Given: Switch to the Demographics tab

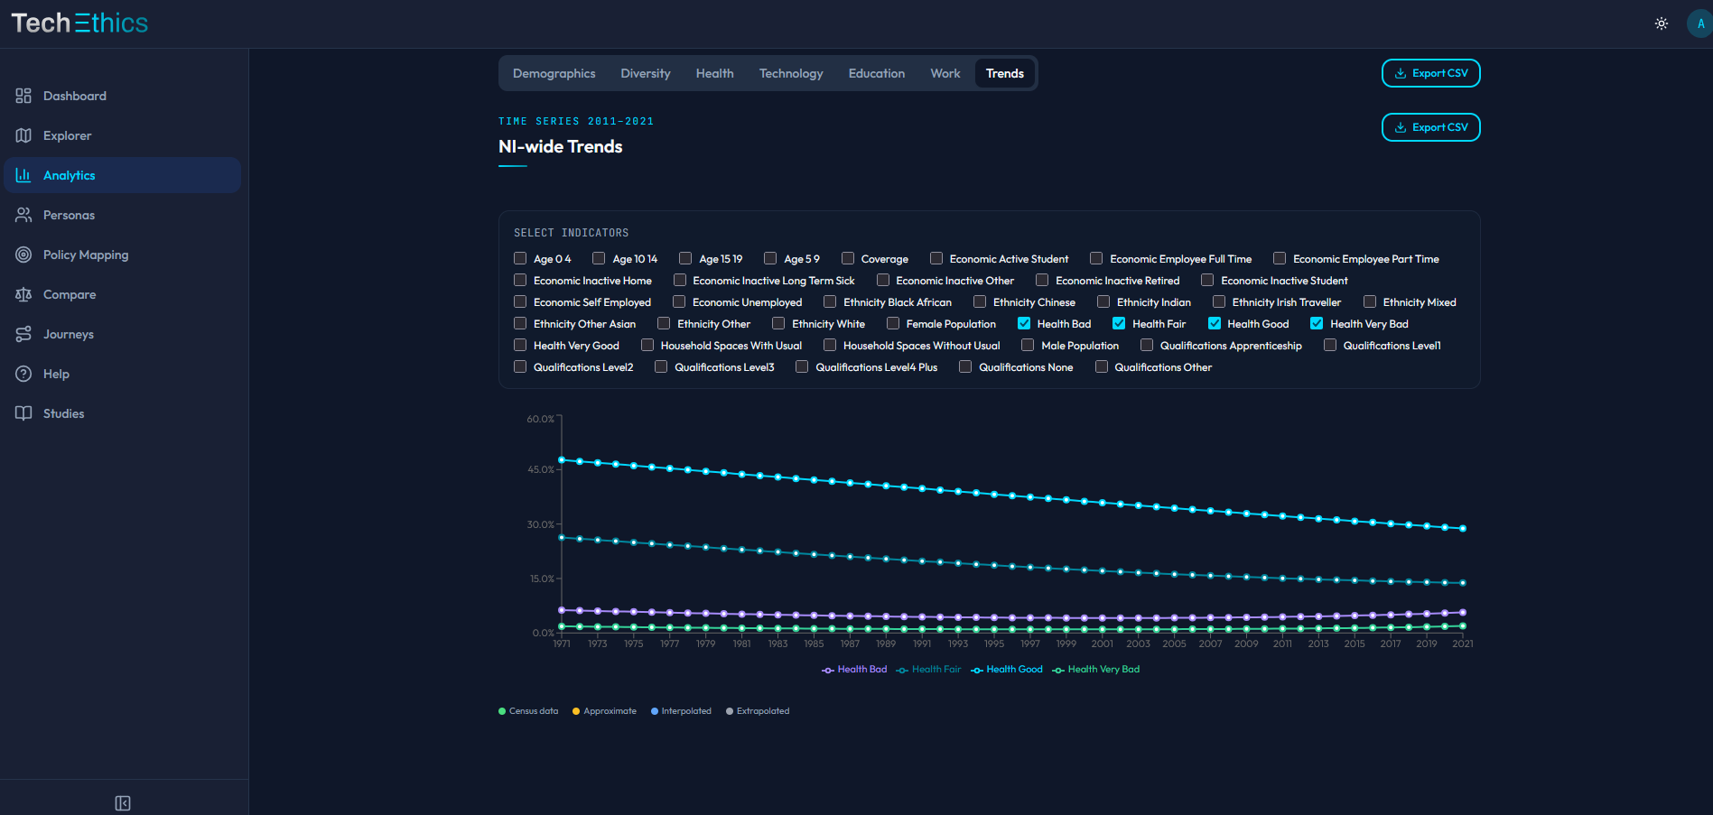Looking at the screenshot, I should (554, 73).
